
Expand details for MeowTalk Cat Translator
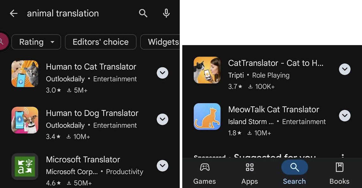click(x=345, y=116)
